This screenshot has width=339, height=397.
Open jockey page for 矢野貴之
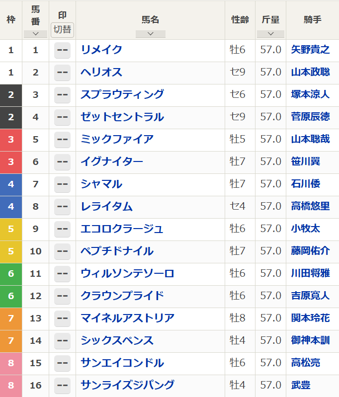(310, 50)
